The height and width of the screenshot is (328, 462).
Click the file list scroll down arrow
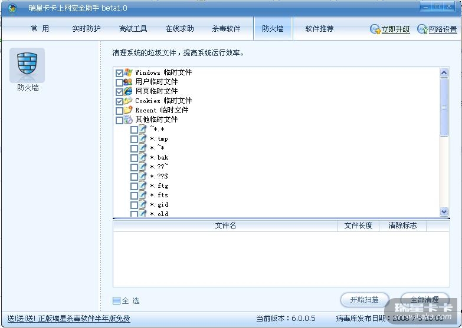click(x=444, y=211)
